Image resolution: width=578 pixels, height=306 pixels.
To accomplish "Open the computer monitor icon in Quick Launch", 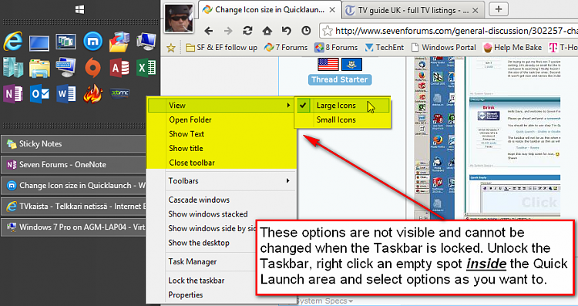I will [146, 42].
